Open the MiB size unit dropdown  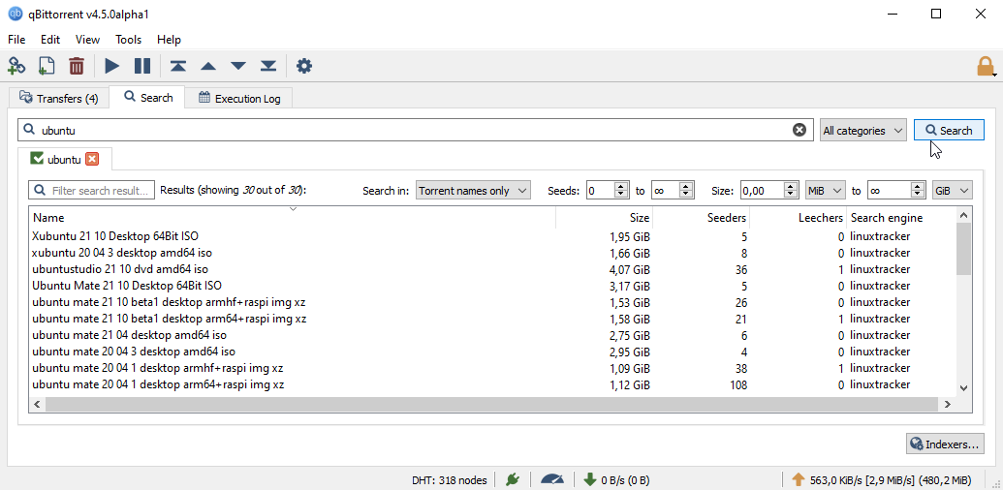[x=826, y=191]
